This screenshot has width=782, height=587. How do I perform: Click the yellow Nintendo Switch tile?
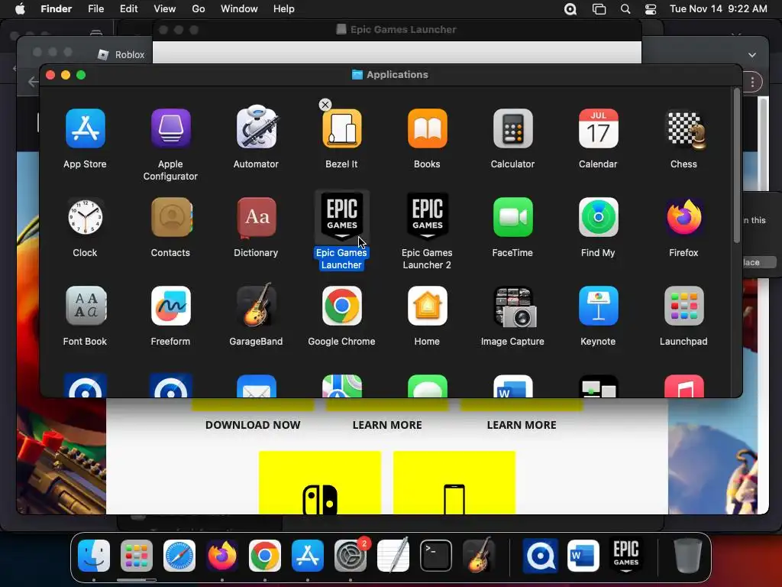pos(320,483)
